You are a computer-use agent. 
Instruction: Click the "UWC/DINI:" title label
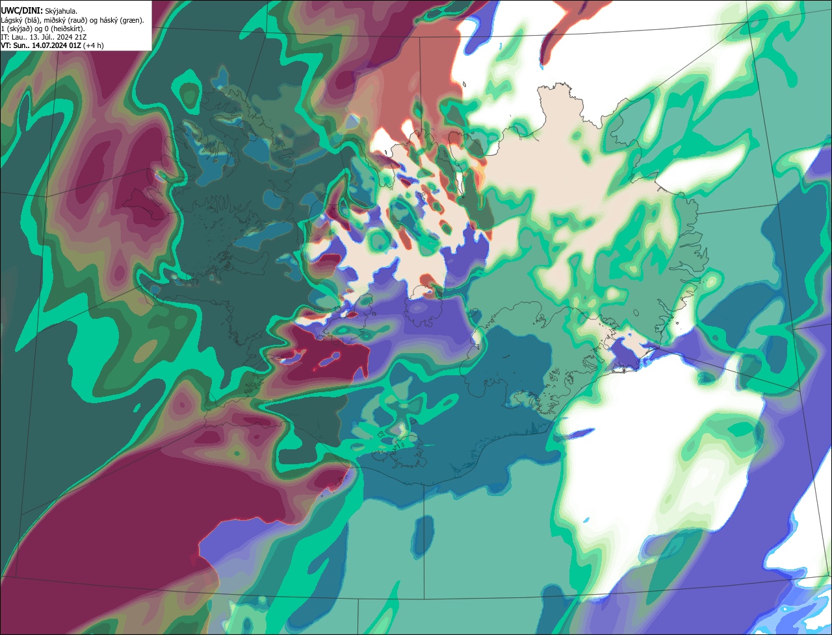coord(22,11)
